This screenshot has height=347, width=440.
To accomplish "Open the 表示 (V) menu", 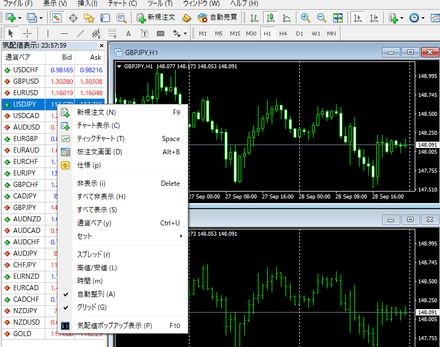I will point(54,3).
